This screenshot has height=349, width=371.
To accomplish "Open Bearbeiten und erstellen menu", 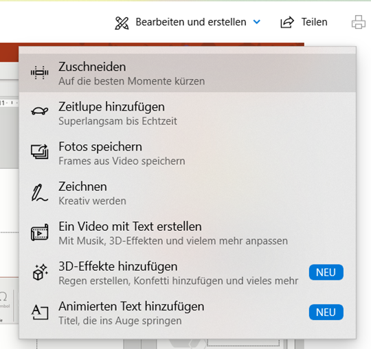I will 188,22.
